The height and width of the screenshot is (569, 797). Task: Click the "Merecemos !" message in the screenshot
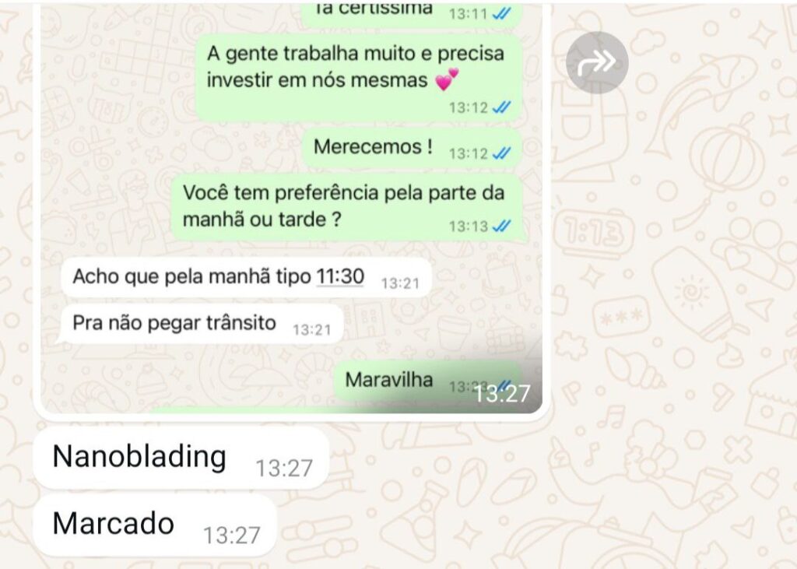[x=413, y=148]
